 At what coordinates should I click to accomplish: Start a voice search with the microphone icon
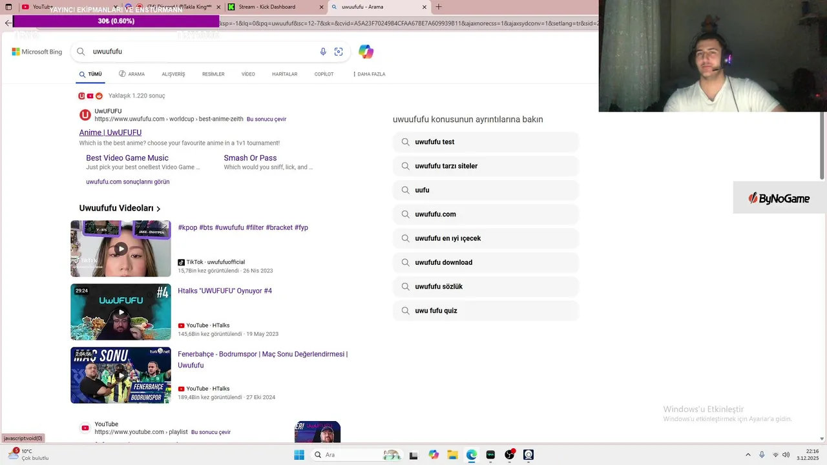click(323, 52)
